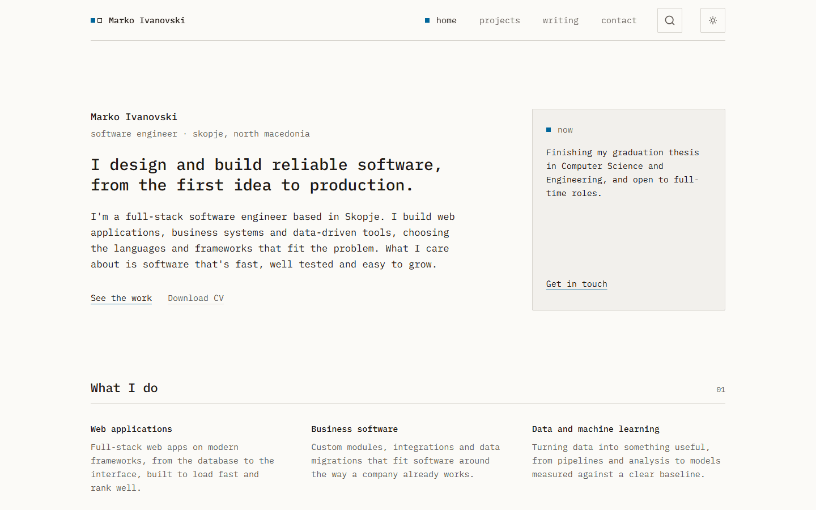Click the two-square site logo icon
Viewport: 816px width, 510px height.
(96, 20)
